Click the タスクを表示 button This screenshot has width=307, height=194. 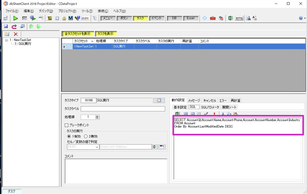tap(105, 34)
